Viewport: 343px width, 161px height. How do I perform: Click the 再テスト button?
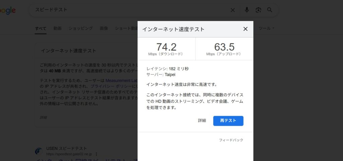(x=228, y=121)
